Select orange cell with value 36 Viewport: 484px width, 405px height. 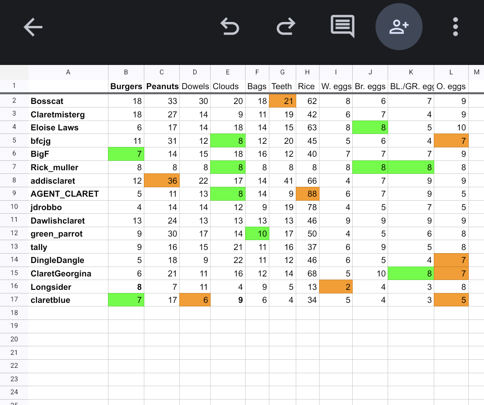tap(162, 181)
